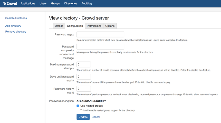Open the Audit log page

tap(87, 3)
